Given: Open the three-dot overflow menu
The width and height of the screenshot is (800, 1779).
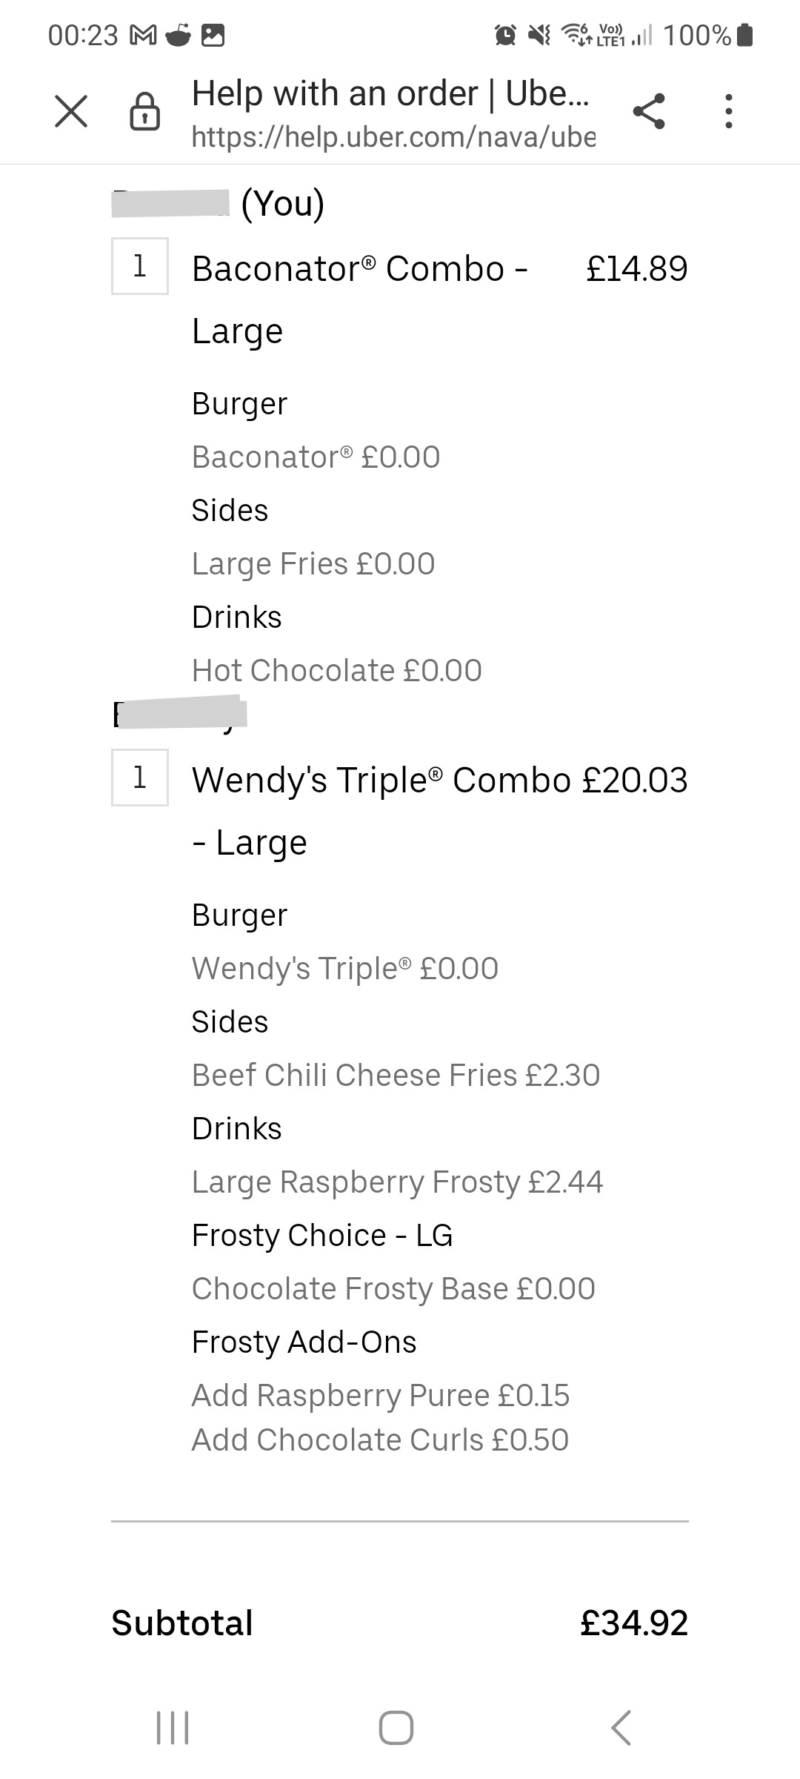Looking at the screenshot, I should (x=729, y=112).
